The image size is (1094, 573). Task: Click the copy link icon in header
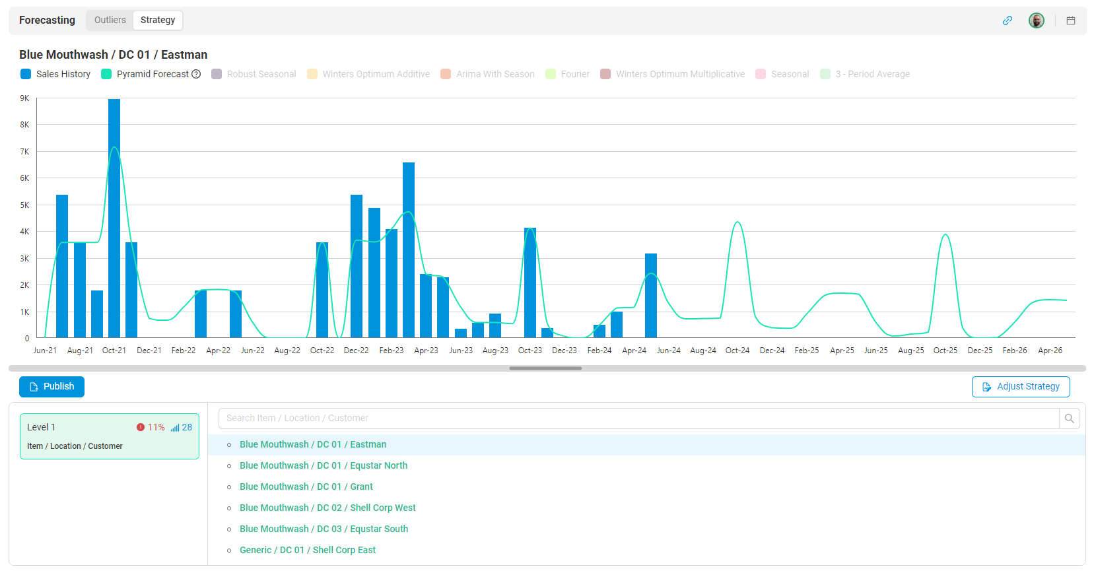coord(1008,20)
